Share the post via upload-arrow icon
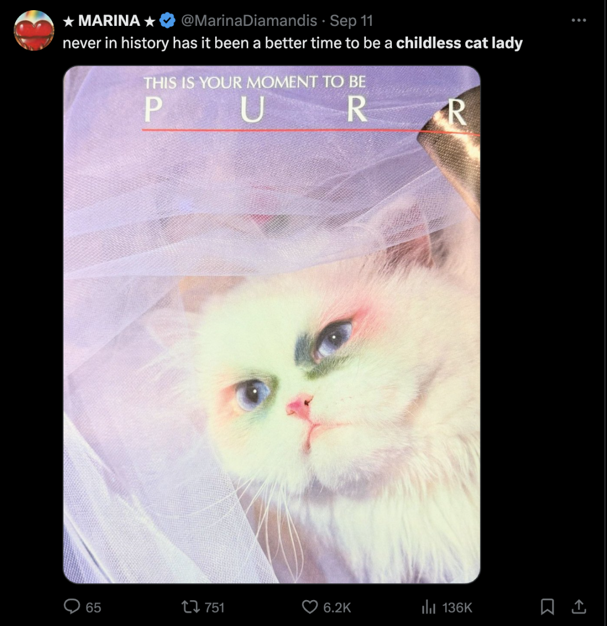Image resolution: width=607 pixels, height=626 pixels. (579, 606)
